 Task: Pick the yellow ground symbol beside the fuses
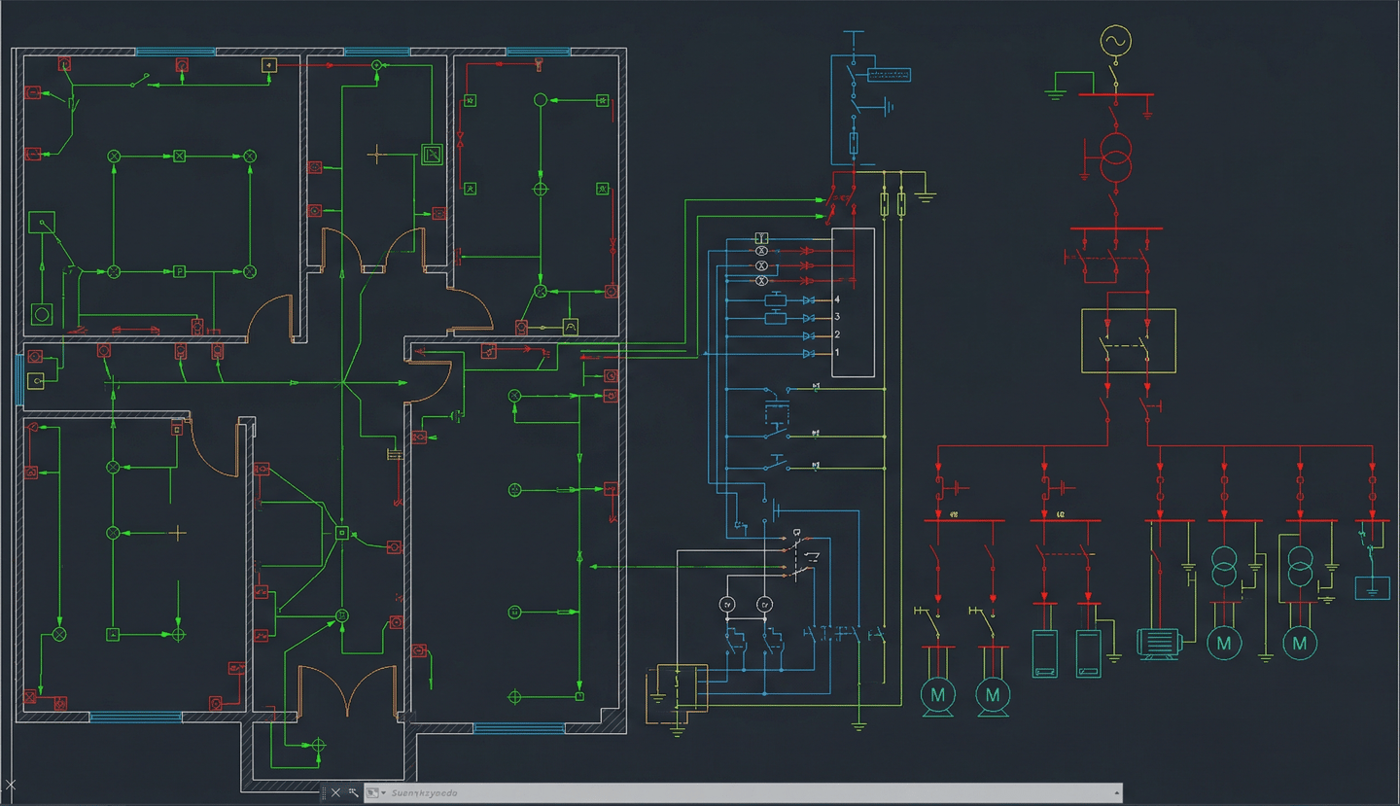(927, 195)
